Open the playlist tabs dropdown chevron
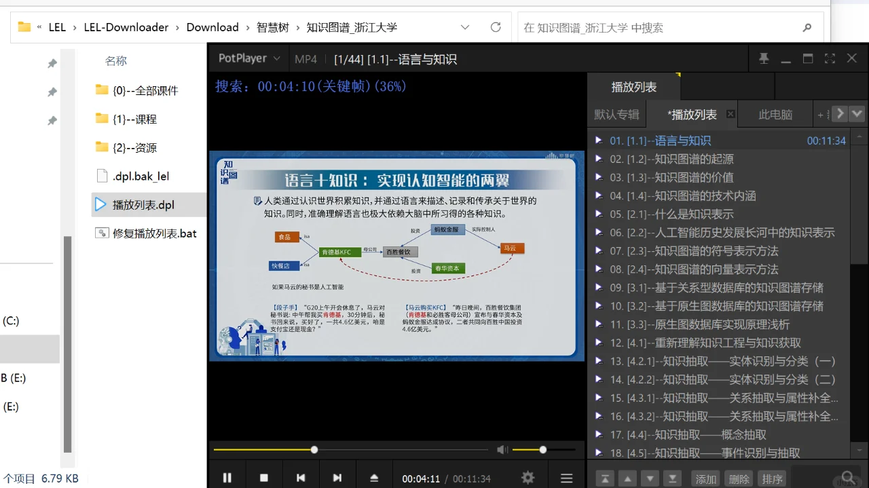869x488 pixels. point(857,113)
